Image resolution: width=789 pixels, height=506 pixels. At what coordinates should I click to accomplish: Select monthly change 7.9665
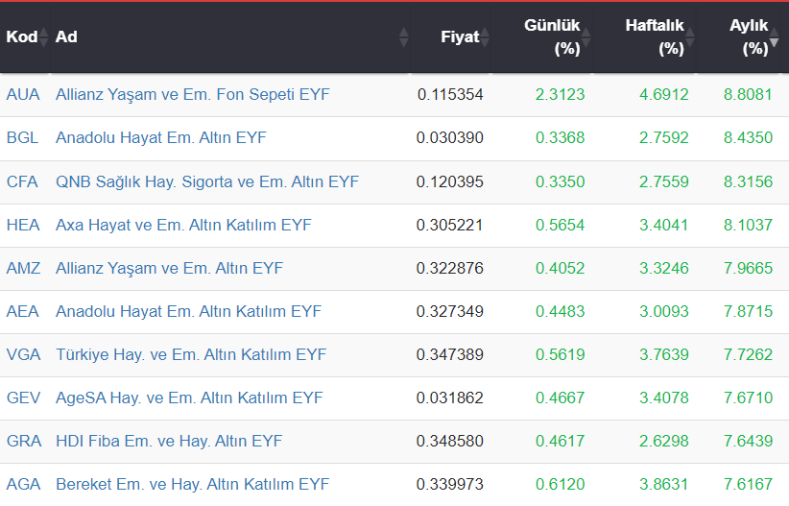pos(749,268)
